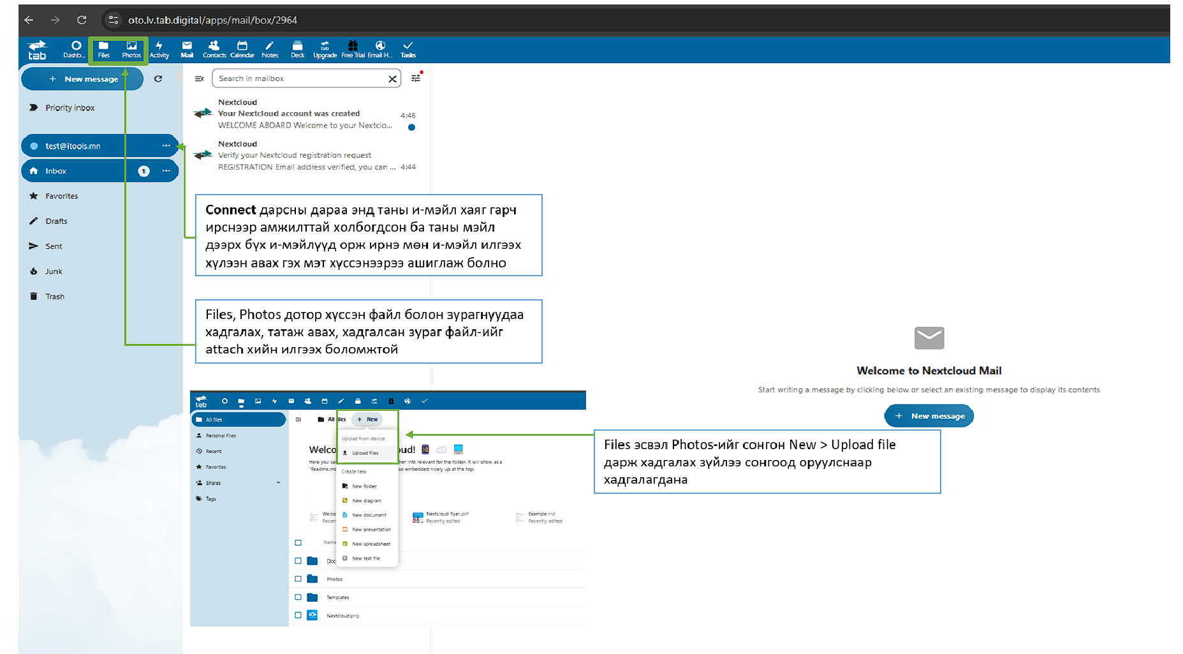Open the Inbox folder actions menu
This screenshot has width=1183, height=654.
(166, 171)
